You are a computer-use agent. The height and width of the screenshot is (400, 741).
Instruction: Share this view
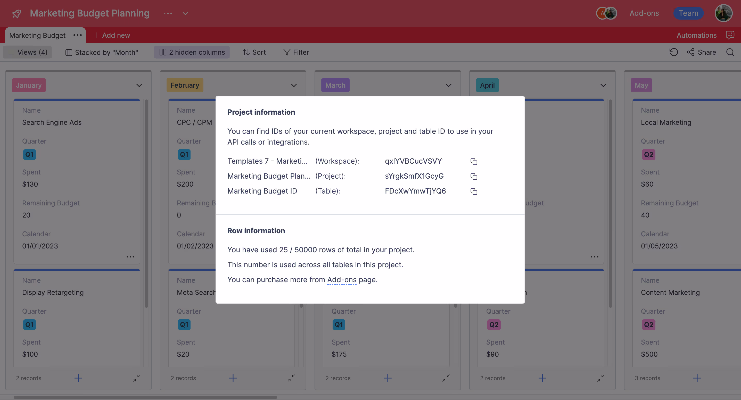click(701, 52)
